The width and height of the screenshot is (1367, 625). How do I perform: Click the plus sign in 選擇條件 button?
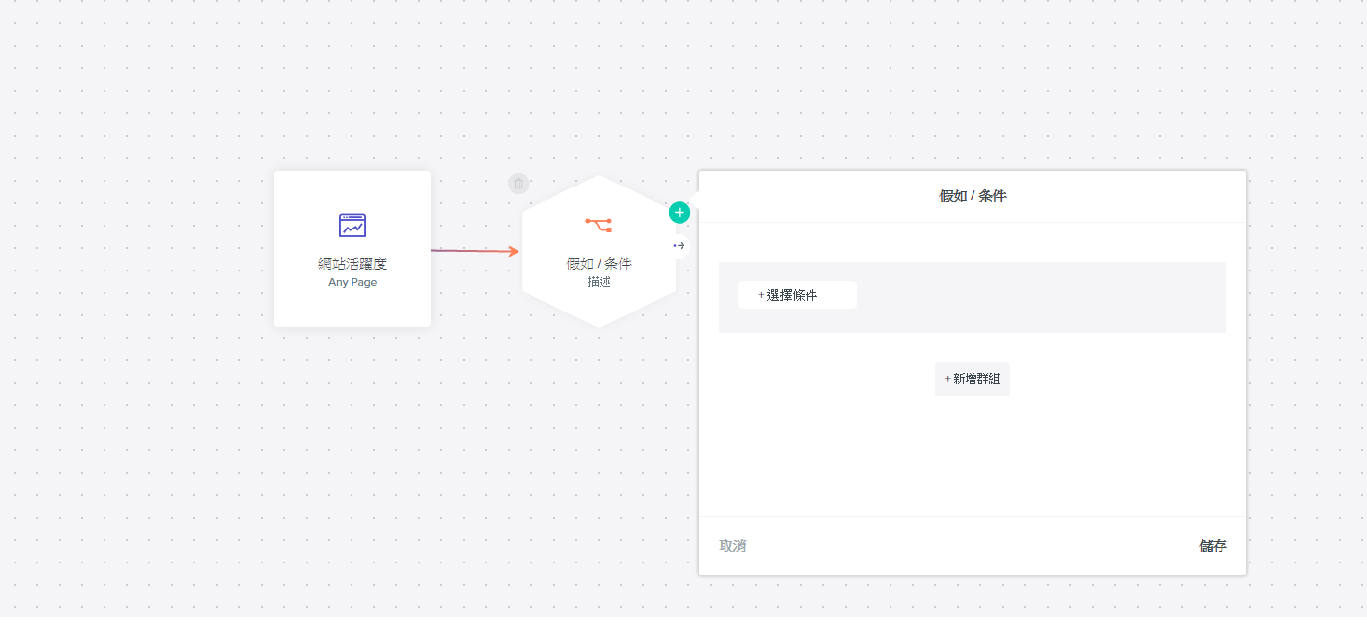(x=761, y=295)
